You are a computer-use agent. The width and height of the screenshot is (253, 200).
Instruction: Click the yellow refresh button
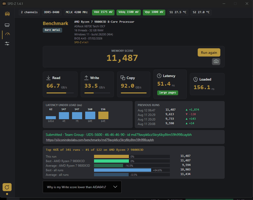[7, 187]
